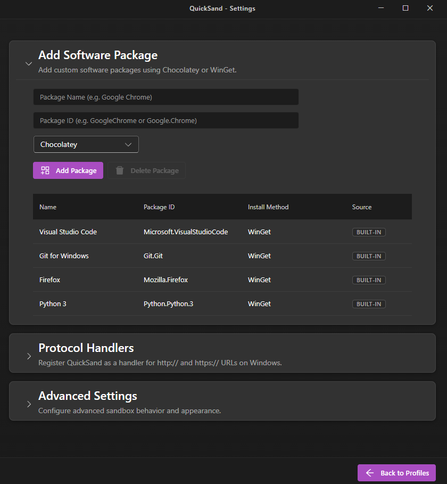Click the Install Method column header
Screen dimensions: 447x484
[x=268, y=207]
